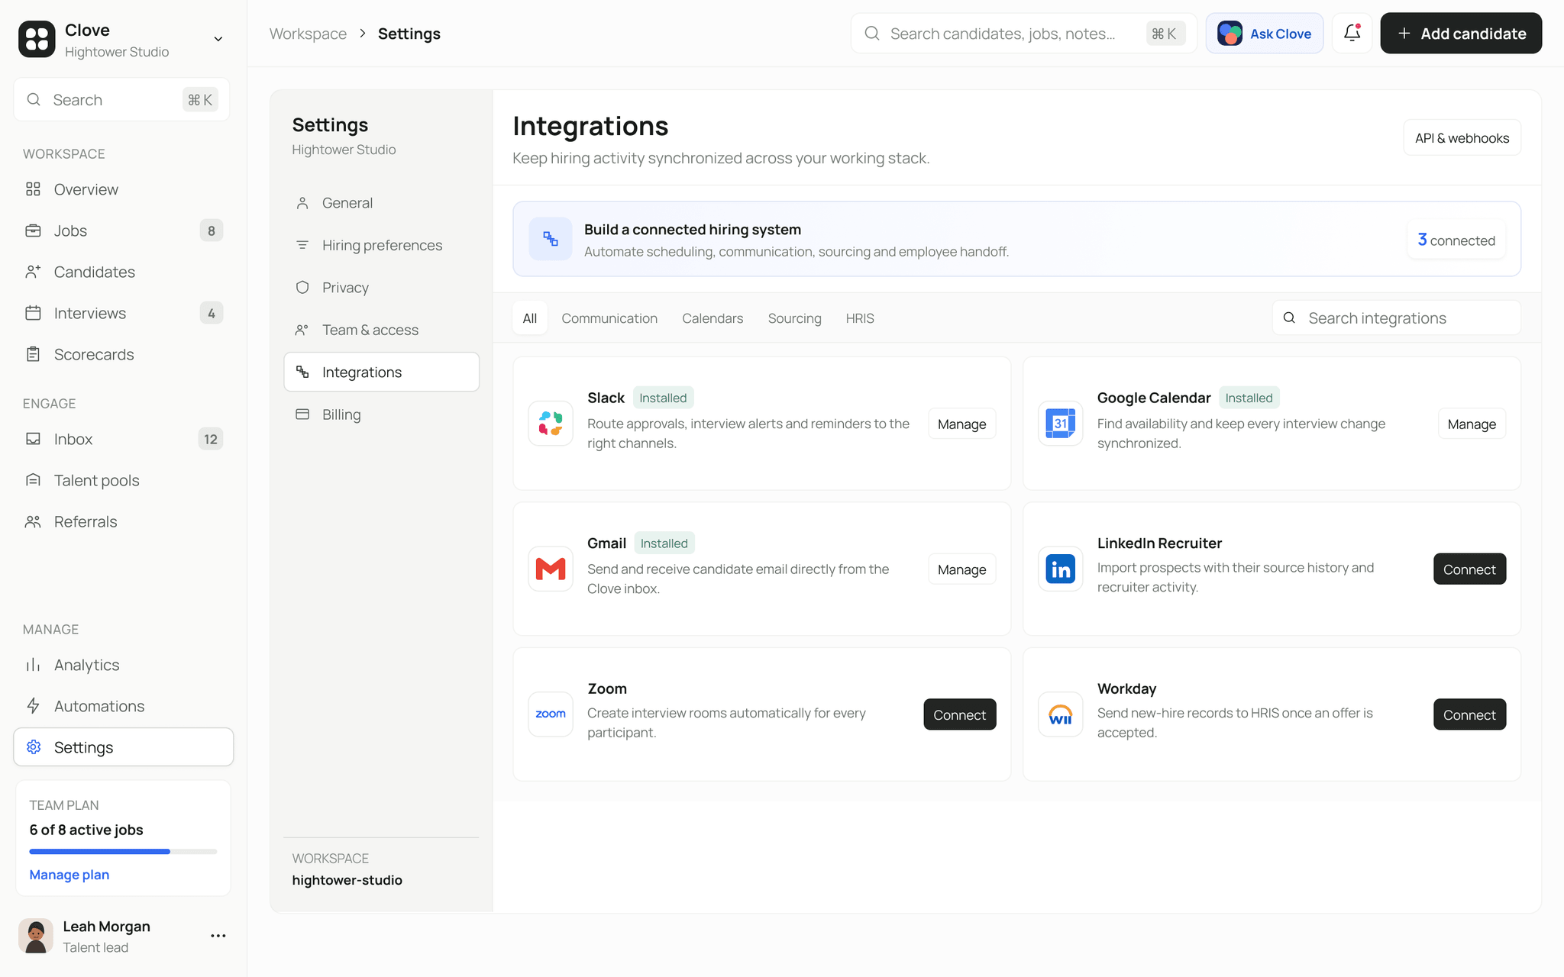The image size is (1564, 977).
Task: Connect the Workday integration
Action: click(x=1469, y=714)
